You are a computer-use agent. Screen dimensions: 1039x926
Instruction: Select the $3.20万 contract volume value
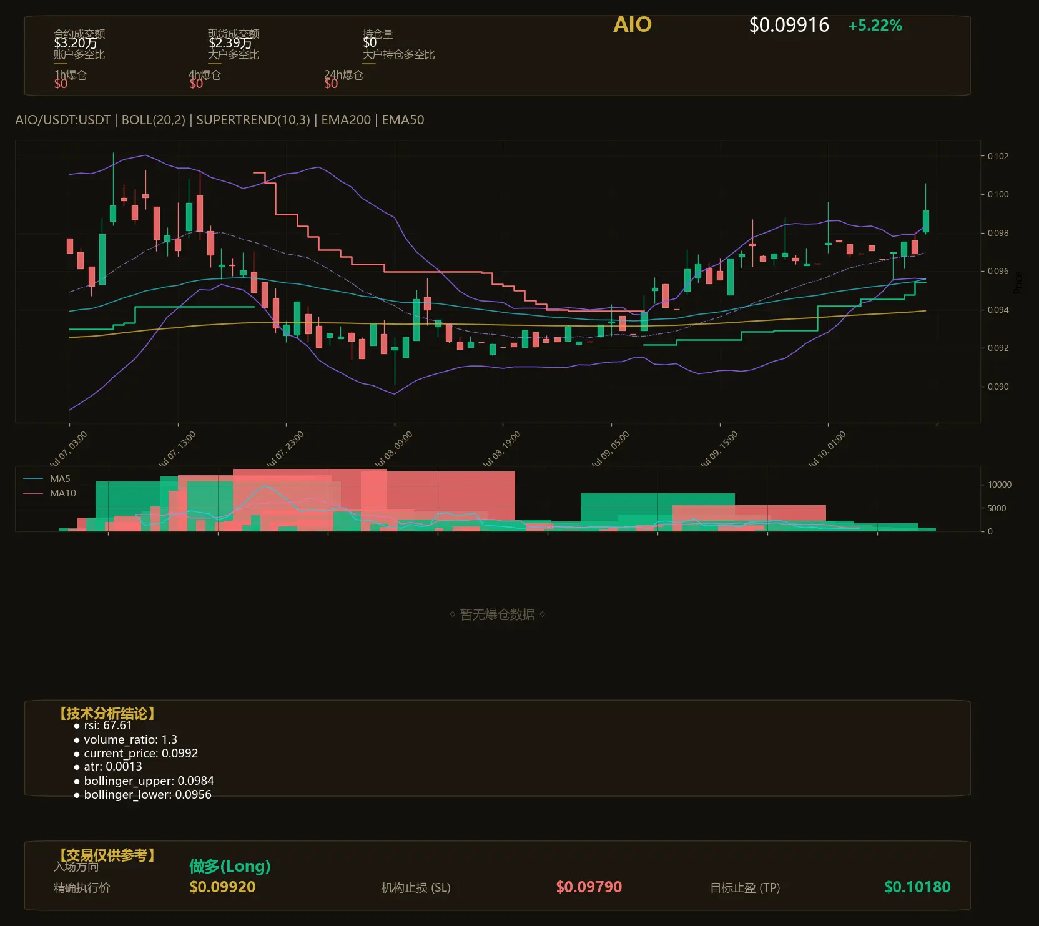point(76,43)
